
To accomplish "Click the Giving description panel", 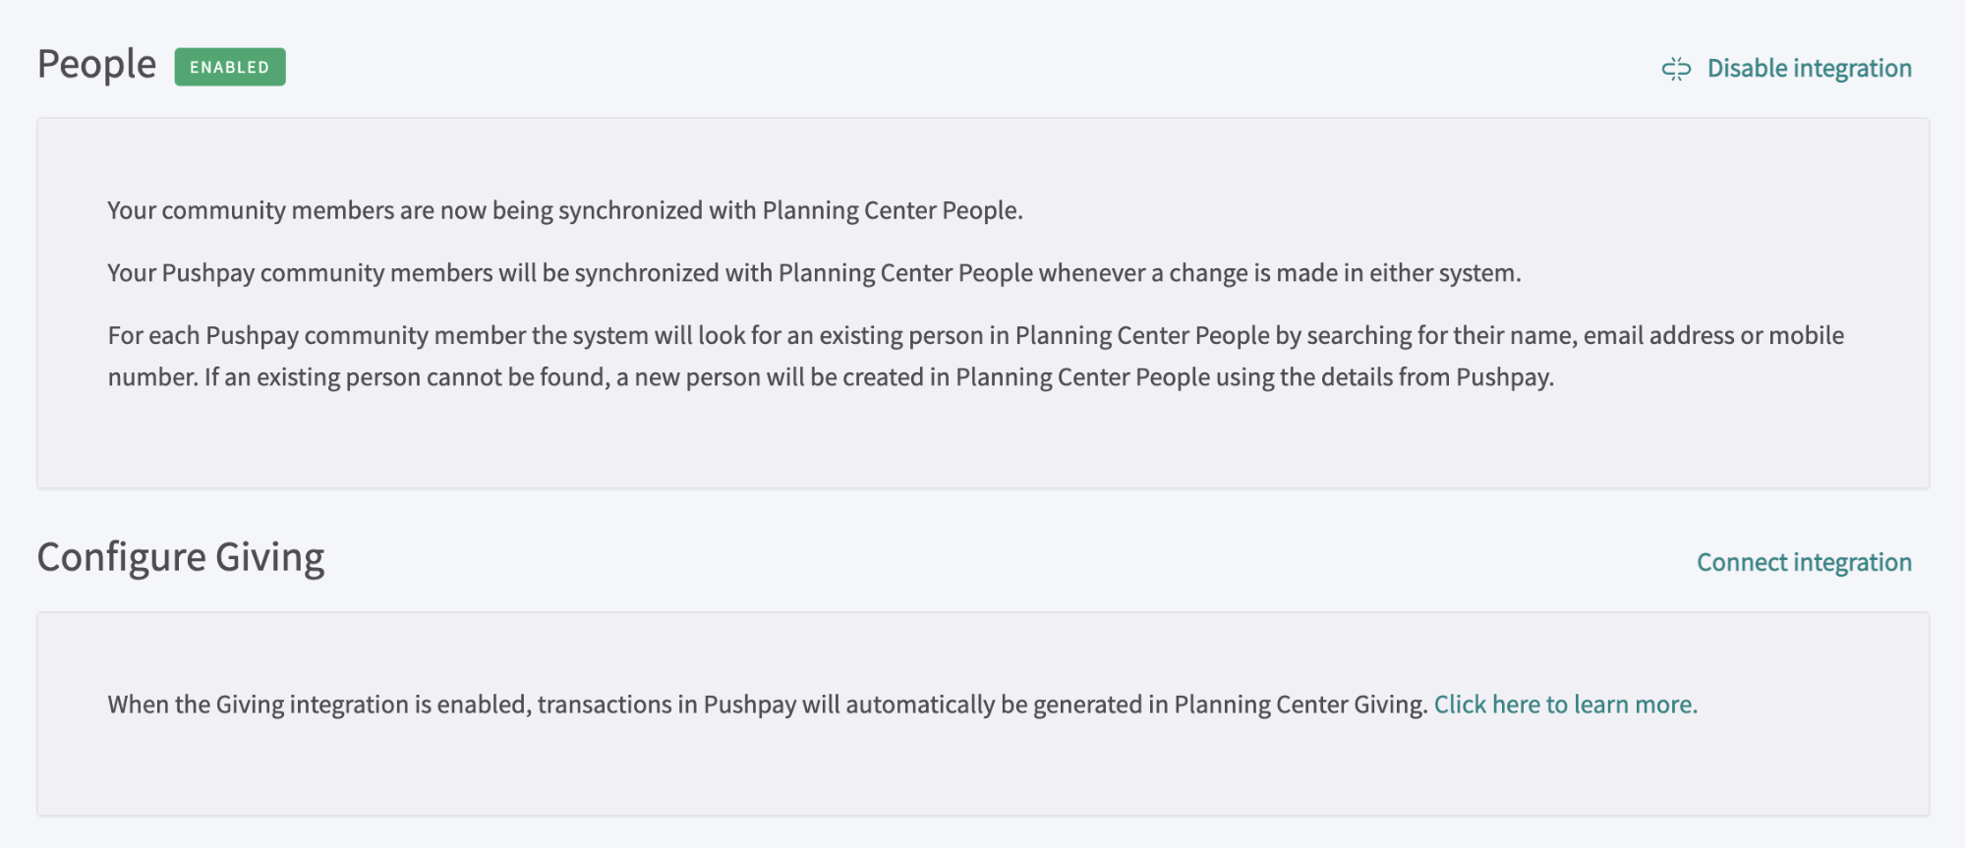I will tap(983, 714).
